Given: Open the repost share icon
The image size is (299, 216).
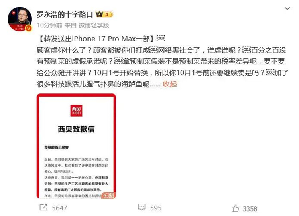Looking at the screenshot, I should [43, 207].
